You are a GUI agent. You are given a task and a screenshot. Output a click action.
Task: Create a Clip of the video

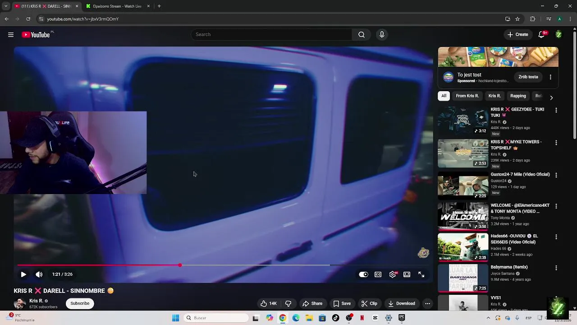[369, 304]
